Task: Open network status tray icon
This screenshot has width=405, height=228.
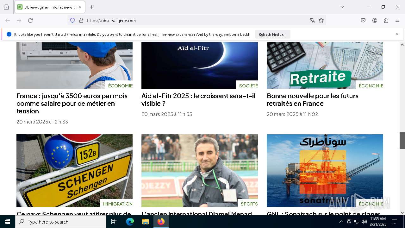Action: tap(357, 222)
